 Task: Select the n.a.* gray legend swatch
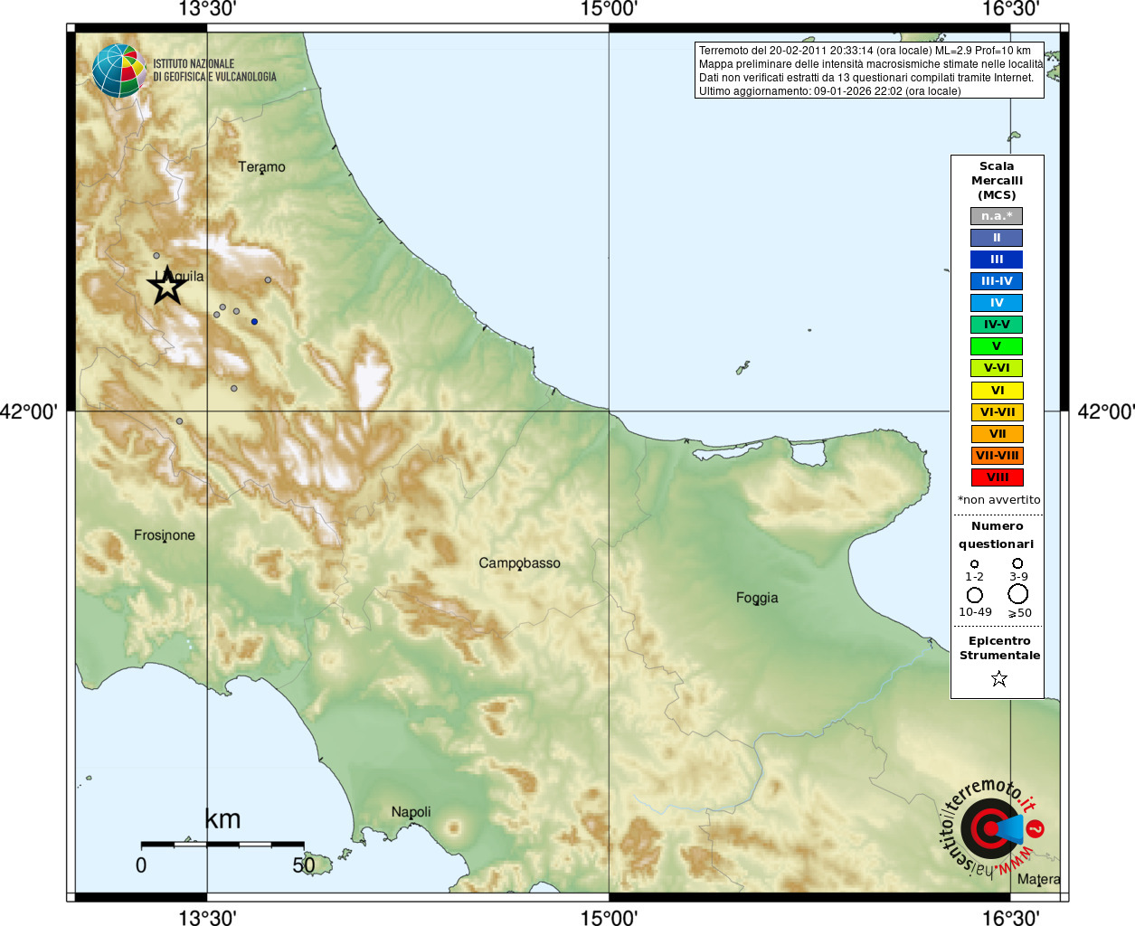(997, 216)
